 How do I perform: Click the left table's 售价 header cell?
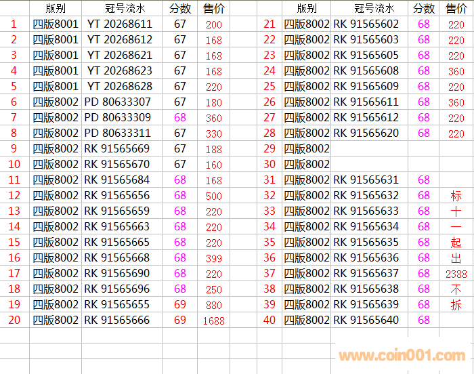point(214,9)
